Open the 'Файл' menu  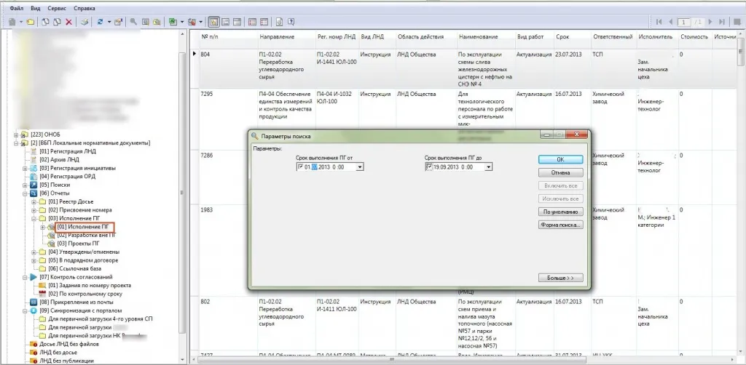(15, 7)
